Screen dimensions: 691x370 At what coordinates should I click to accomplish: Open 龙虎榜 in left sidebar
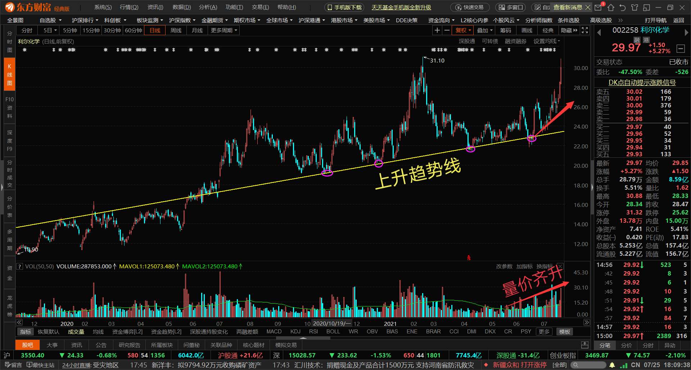(9, 306)
